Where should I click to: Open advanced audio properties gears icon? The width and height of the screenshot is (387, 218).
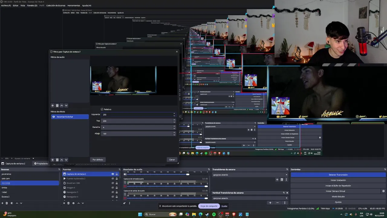tap(125, 203)
